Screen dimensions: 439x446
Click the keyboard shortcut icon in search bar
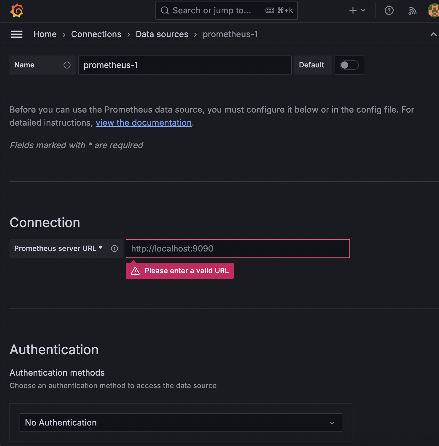(x=270, y=11)
